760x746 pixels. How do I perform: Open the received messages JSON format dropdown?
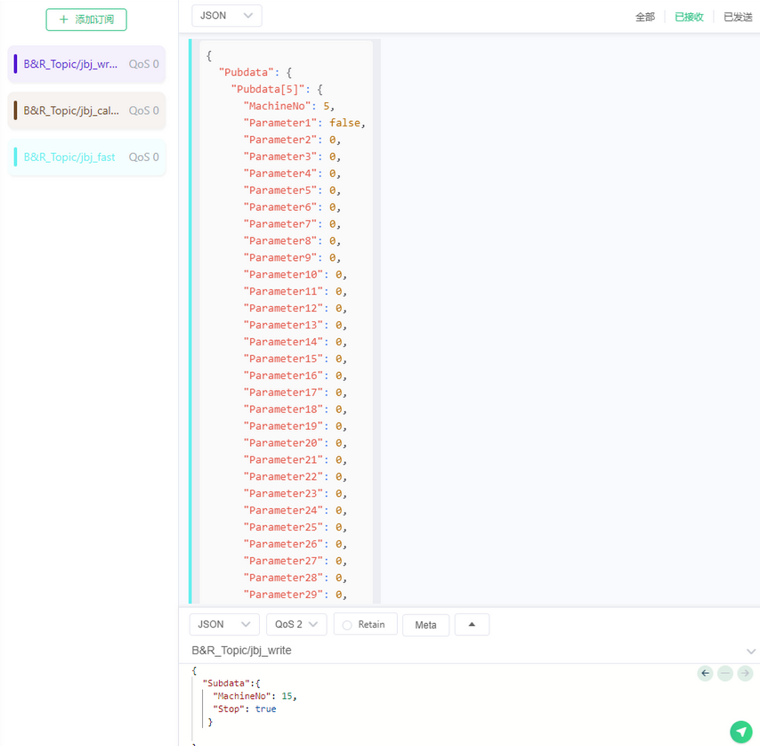[x=226, y=16]
